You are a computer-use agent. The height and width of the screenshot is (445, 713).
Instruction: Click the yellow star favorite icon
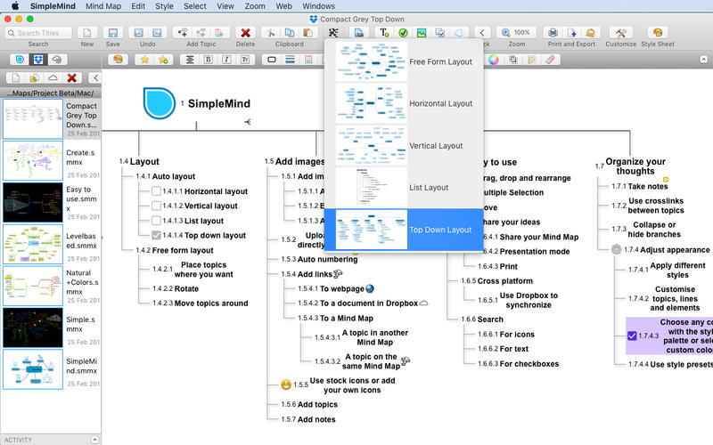[x=144, y=60]
